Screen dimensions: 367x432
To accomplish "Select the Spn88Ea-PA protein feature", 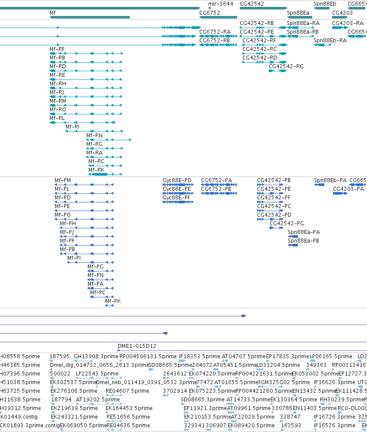I will point(293,236).
